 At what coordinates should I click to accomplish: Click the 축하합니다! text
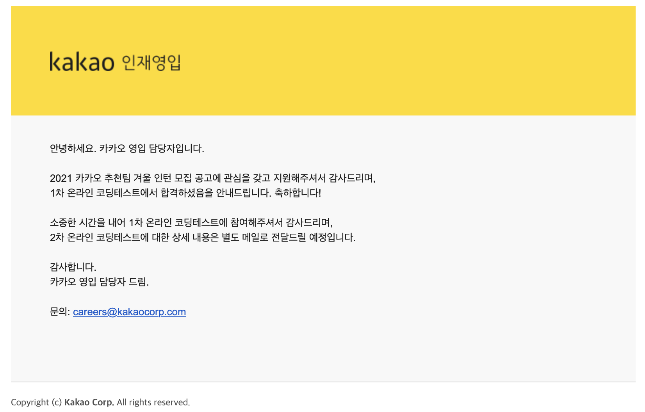298,193
